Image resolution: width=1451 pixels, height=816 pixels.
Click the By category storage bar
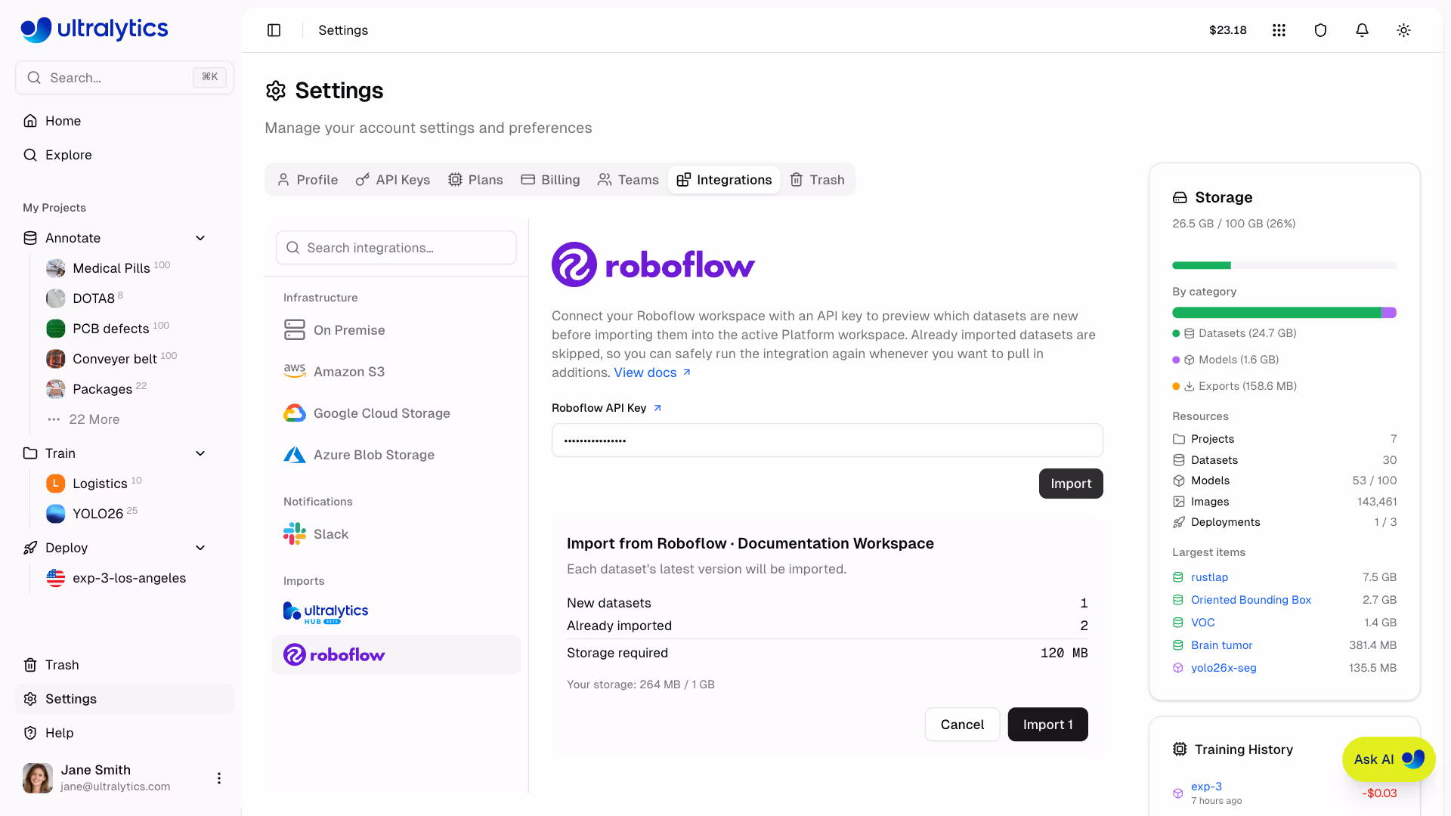pyautogui.click(x=1284, y=313)
